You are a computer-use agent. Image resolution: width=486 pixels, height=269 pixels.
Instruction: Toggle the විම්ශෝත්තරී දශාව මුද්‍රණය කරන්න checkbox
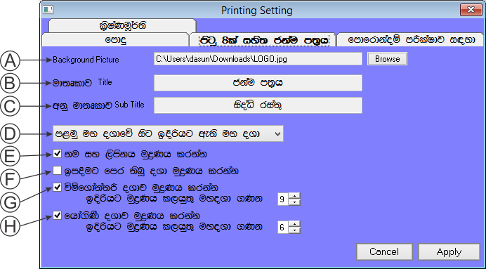(x=57, y=188)
